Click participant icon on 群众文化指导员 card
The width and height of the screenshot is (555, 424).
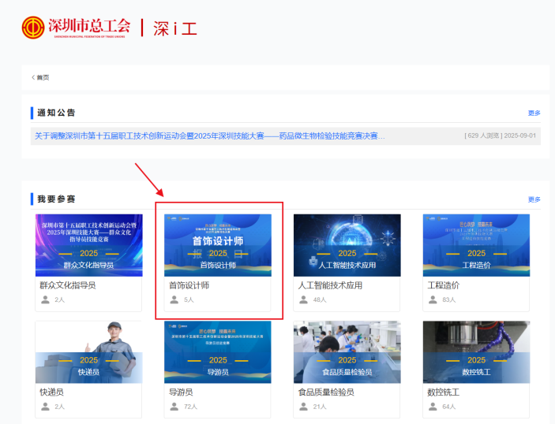pyautogui.click(x=45, y=299)
